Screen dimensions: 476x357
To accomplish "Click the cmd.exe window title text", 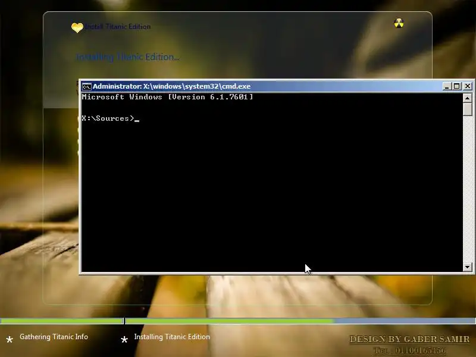I will point(172,86).
